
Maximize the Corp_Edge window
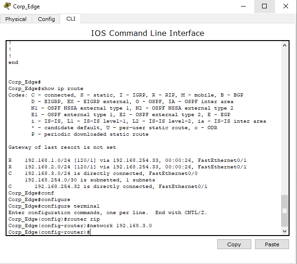(264, 7)
